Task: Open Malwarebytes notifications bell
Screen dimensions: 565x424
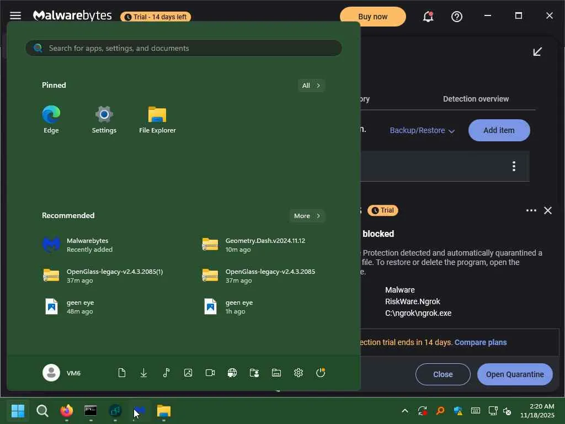Action: [x=428, y=17]
